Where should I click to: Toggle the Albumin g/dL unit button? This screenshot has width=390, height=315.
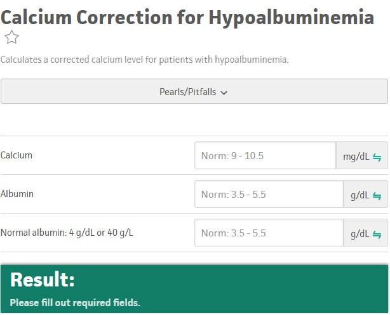click(366, 194)
